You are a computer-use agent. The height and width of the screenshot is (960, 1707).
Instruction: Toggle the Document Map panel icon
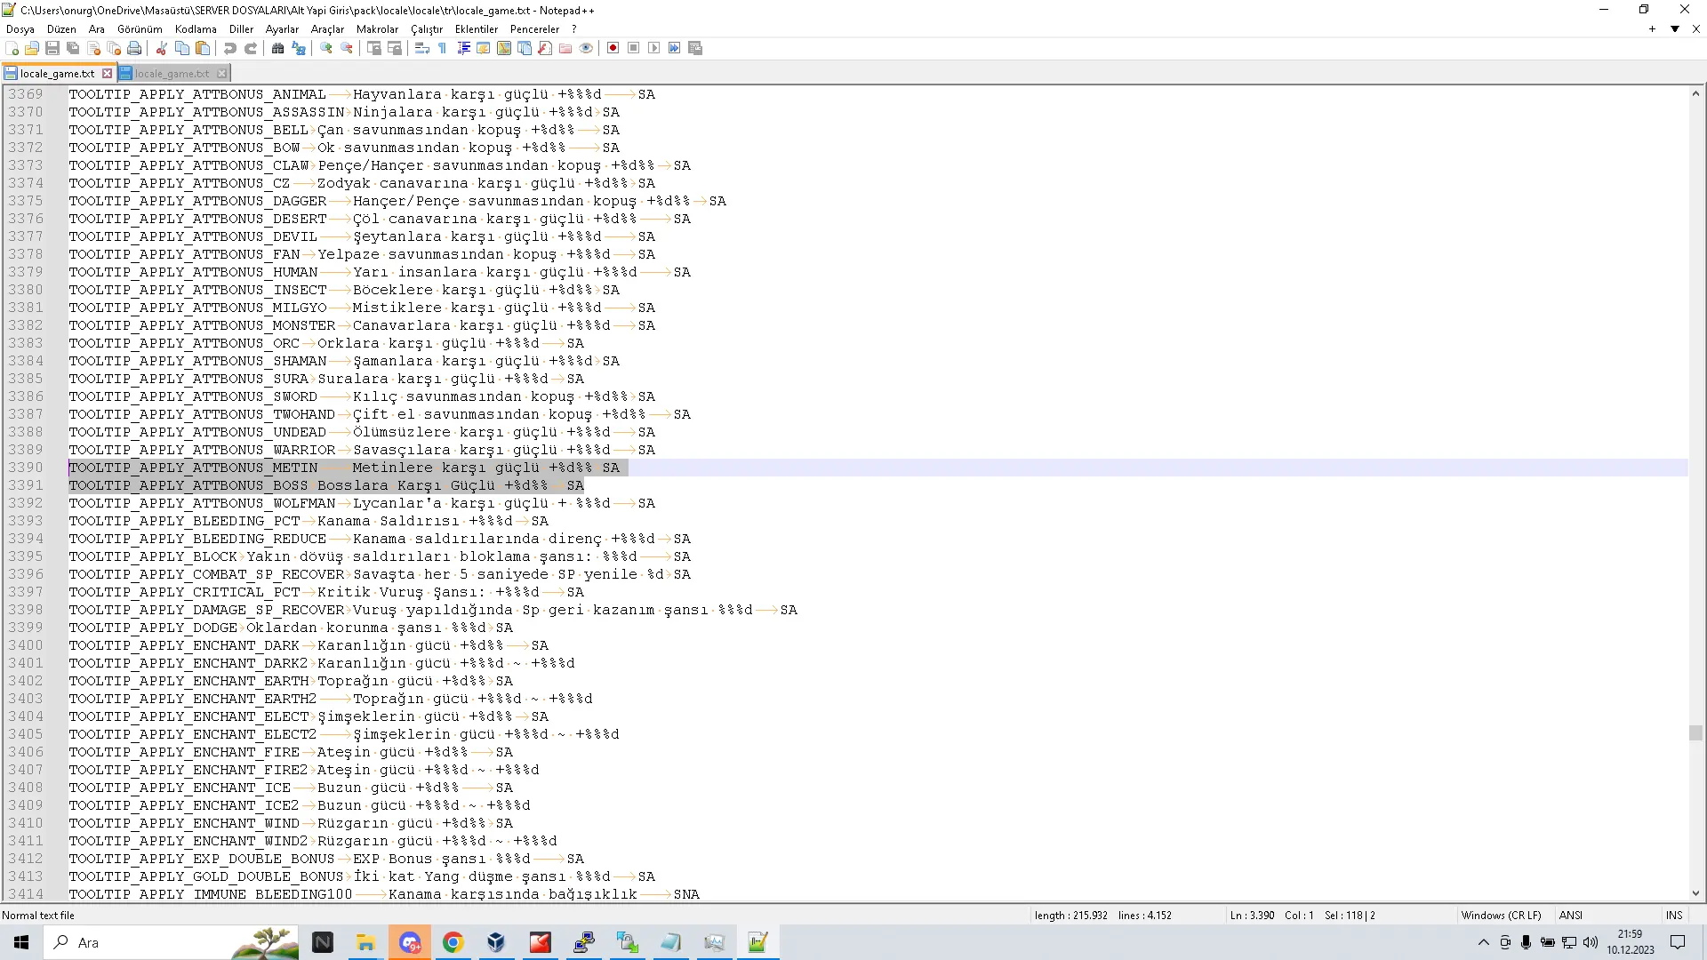coord(504,48)
